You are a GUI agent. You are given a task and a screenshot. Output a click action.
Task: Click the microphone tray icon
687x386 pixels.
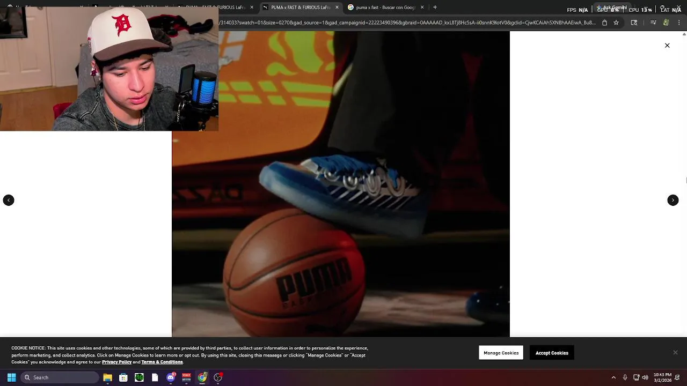click(x=625, y=377)
